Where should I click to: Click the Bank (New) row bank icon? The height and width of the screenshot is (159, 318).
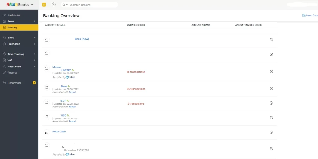[47, 40]
